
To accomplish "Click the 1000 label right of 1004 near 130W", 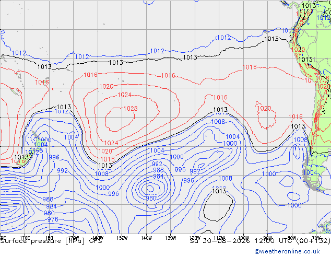I will (176, 157).
